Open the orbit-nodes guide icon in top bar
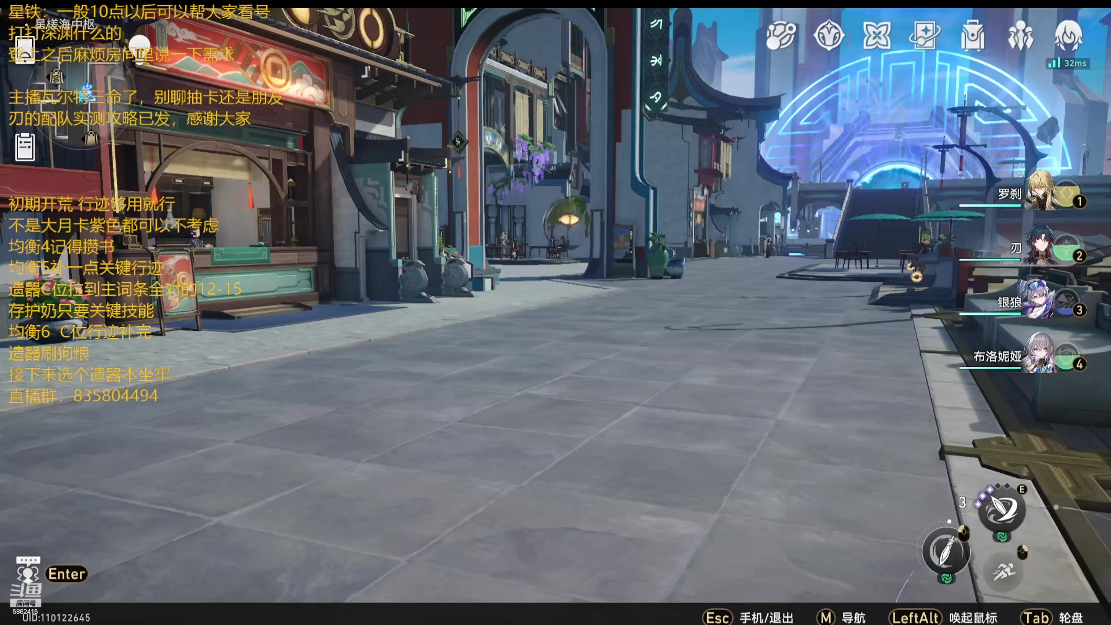The width and height of the screenshot is (1111, 625). tap(781, 36)
